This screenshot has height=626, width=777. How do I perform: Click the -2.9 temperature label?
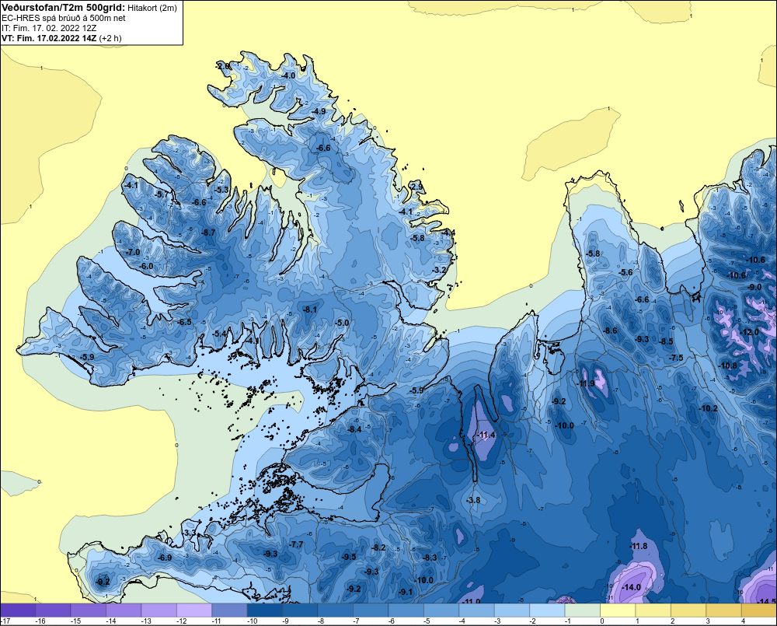coord(417,187)
